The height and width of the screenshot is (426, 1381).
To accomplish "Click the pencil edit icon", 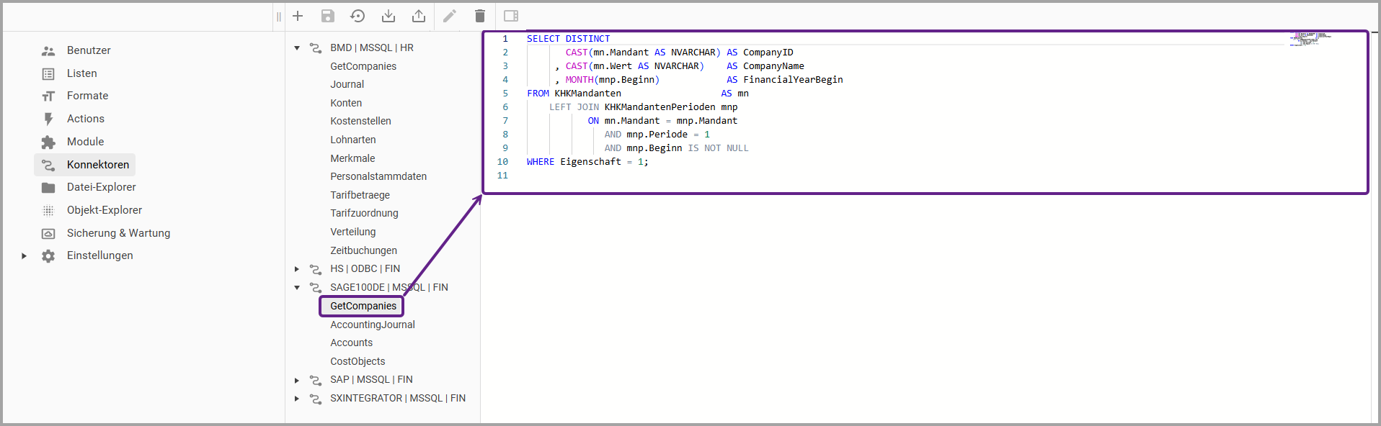I will (x=450, y=16).
